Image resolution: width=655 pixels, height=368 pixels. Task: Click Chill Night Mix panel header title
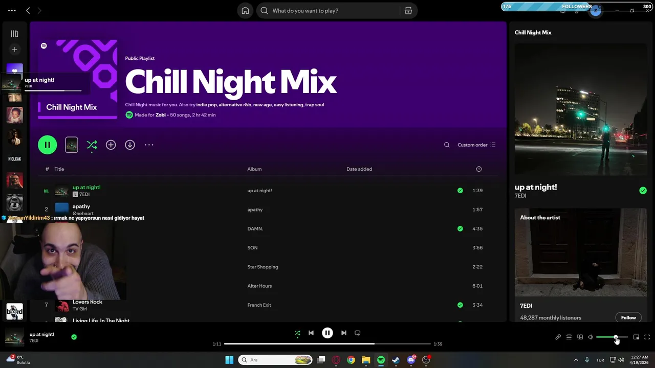[533, 33]
